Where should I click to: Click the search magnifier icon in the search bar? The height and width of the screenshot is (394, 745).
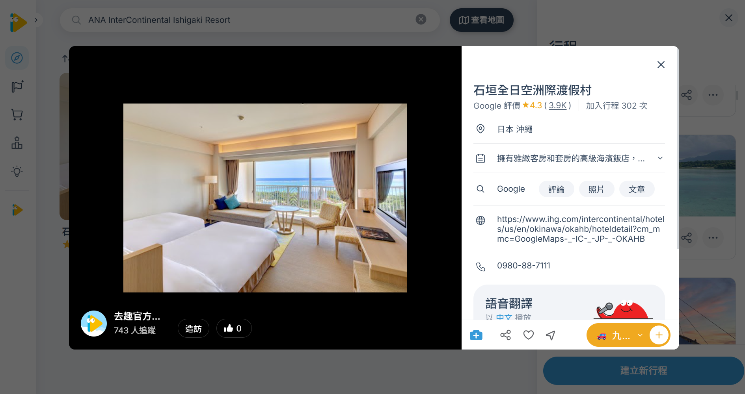(76, 20)
